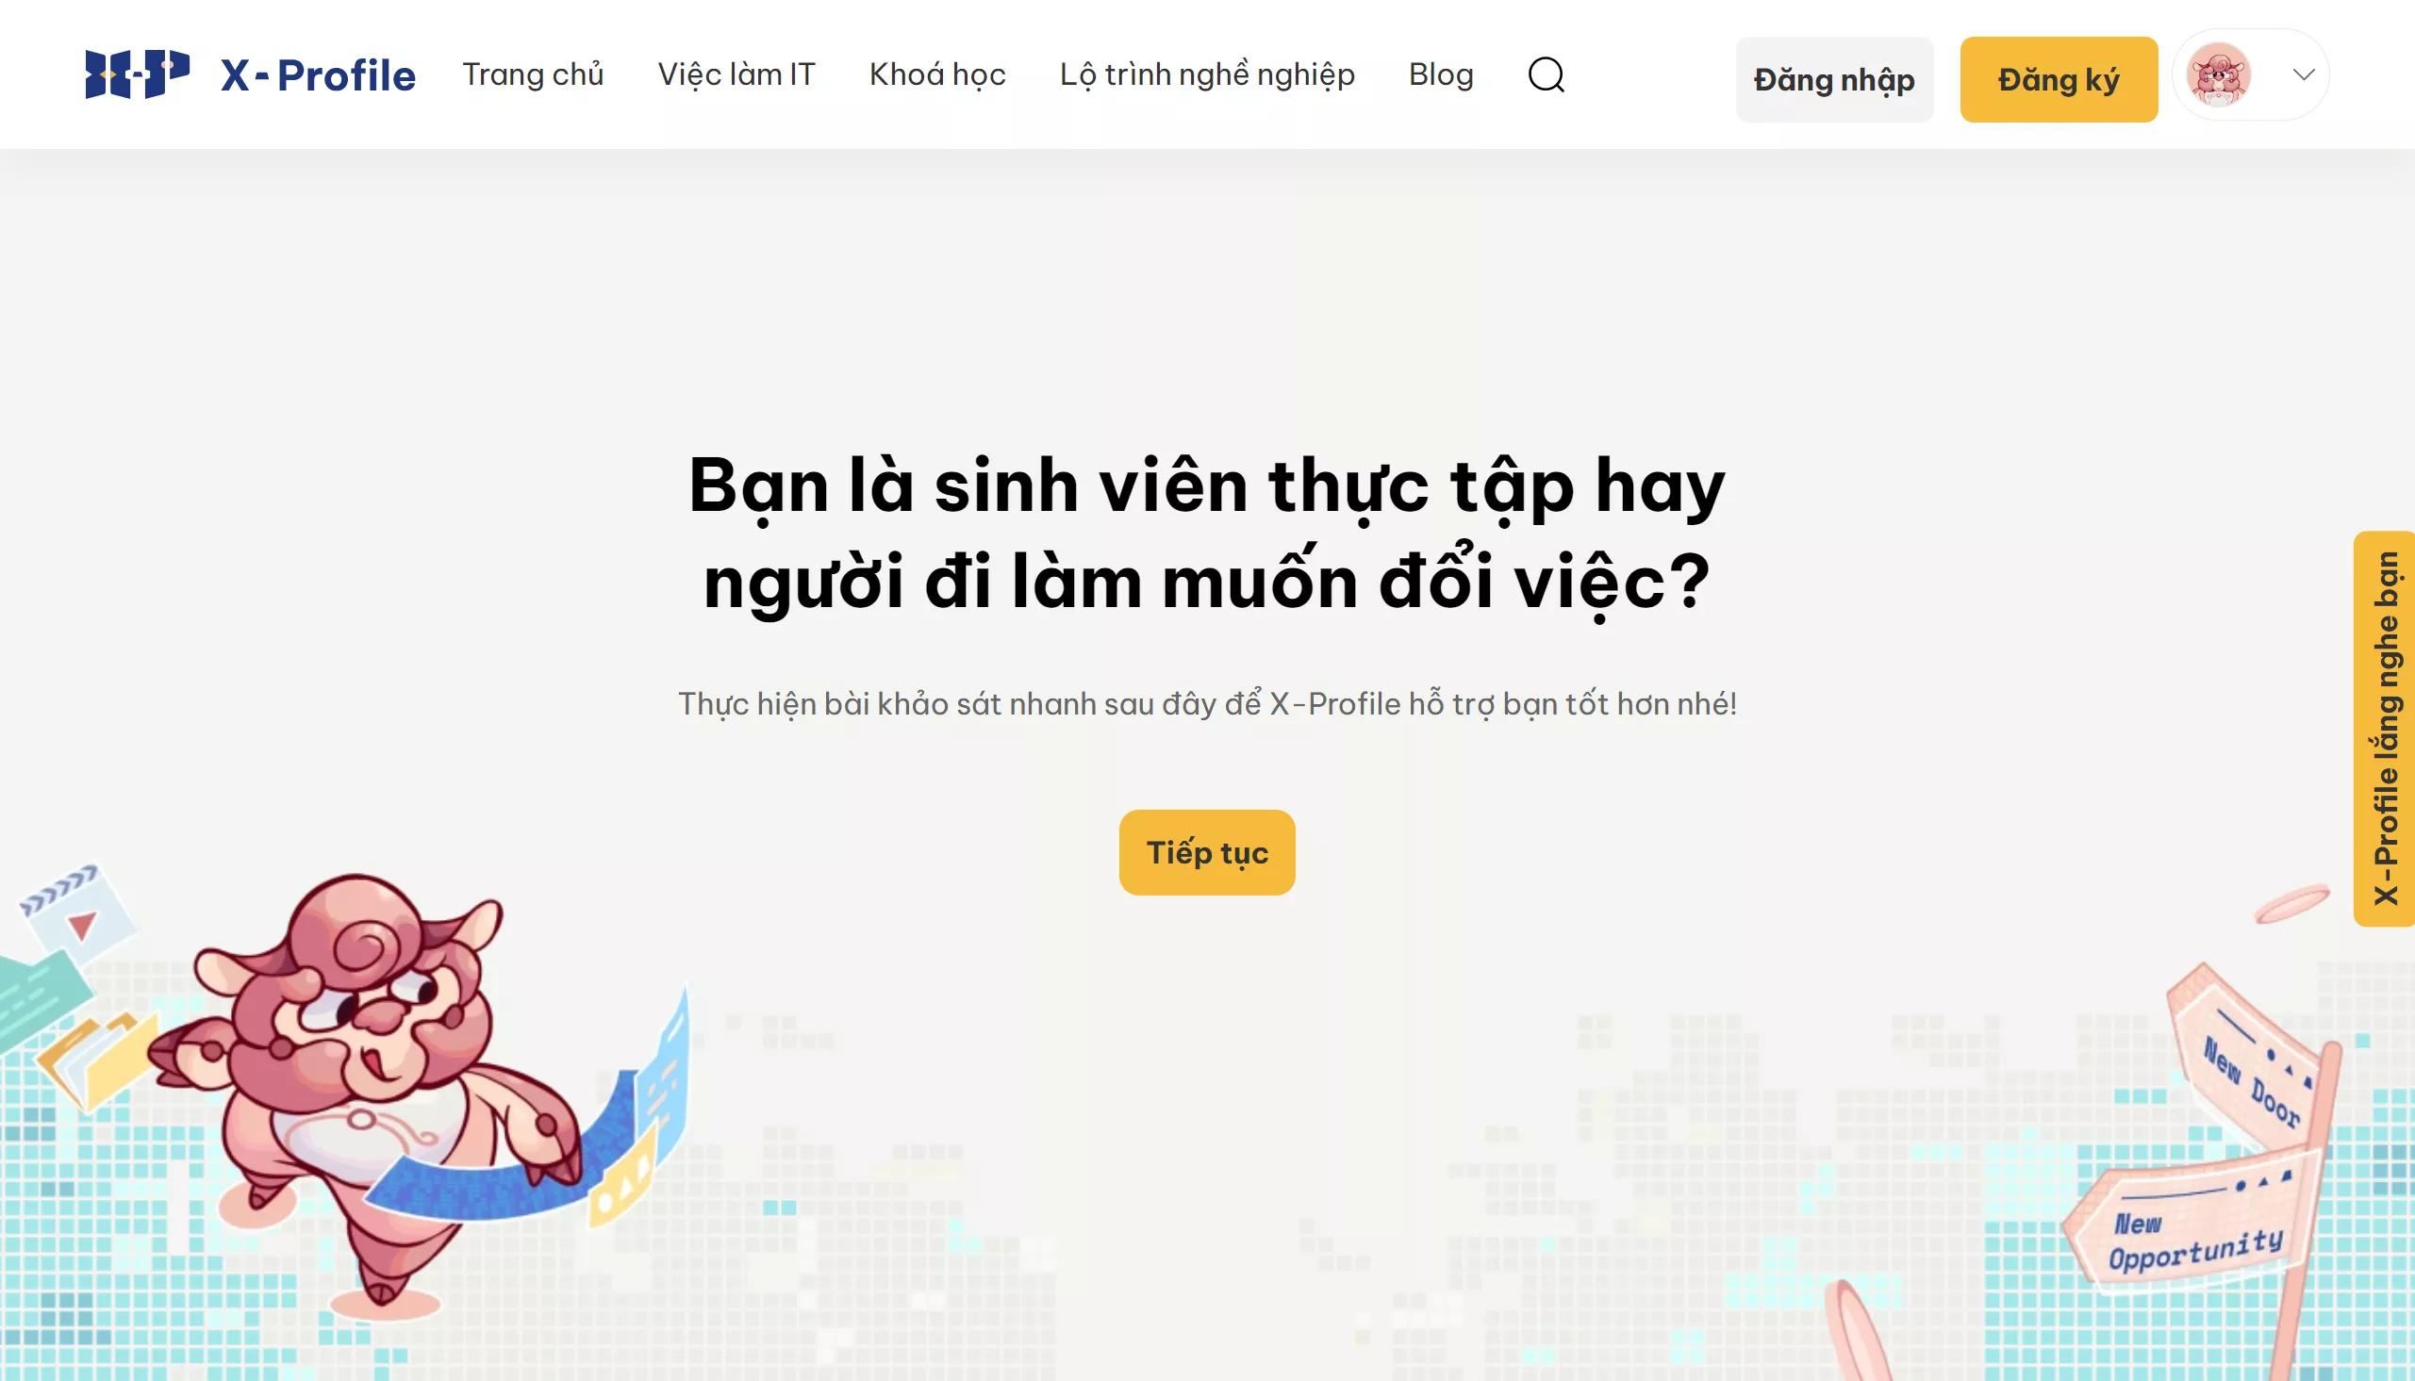This screenshot has width=2415, height=1381.
Task: Open Trang chủ menu item
Action: 533,74
